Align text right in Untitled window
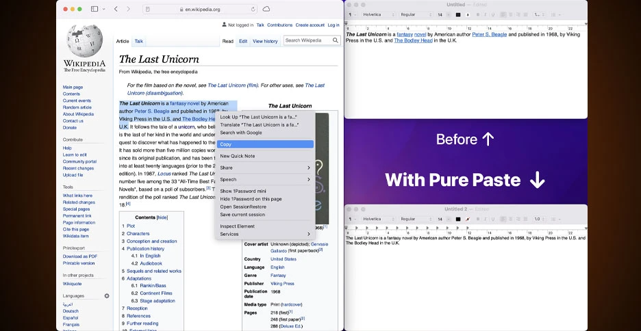Image resolution: width=641 pixels, height=331 pixels. pos(518,14)
